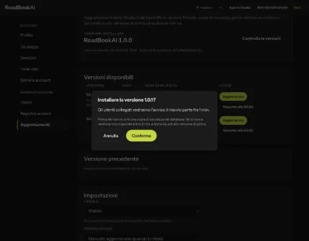Click the 'Impostazioni' heading

tap(101, 196)
